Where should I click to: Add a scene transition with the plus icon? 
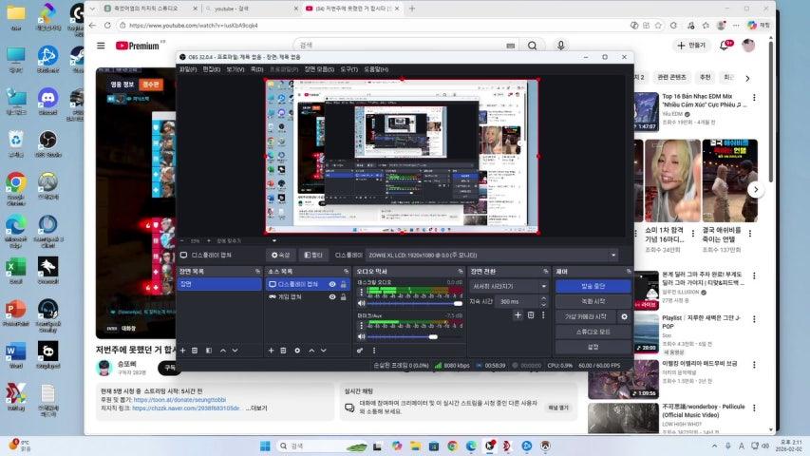click(518, 315)
